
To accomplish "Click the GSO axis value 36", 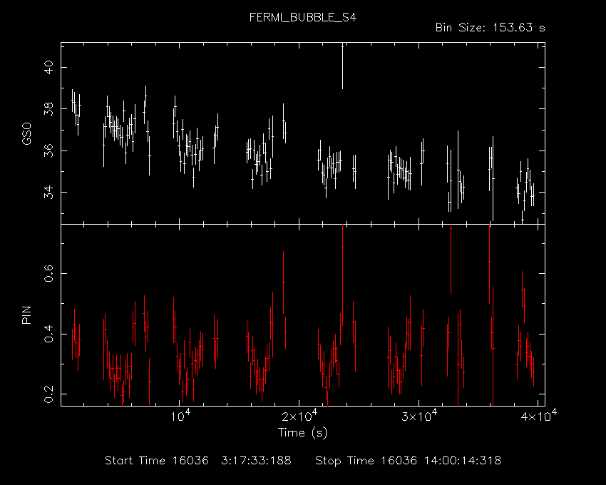I will tap(49, 150).
